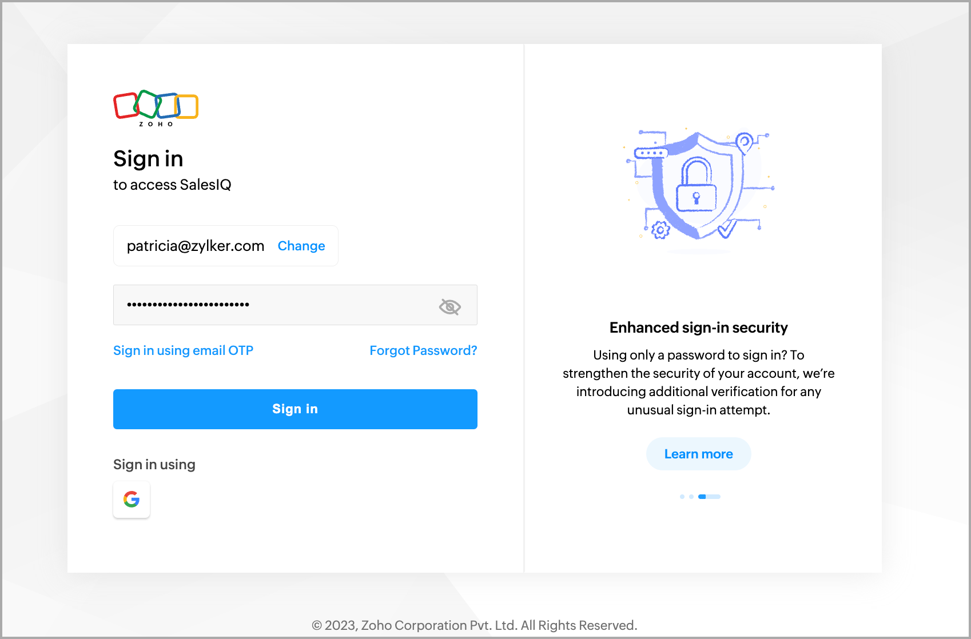
Task: Focus the password input field
Action: pos(295,305)
